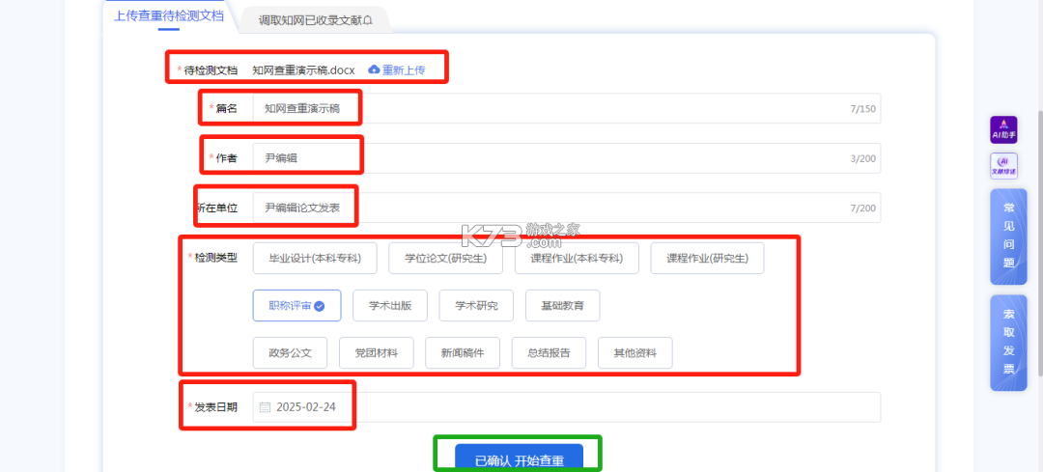Screen dimensions: 1043x472
Task: Select 学位论文(研究生) detection type
Action: click(x=445, y=258)
